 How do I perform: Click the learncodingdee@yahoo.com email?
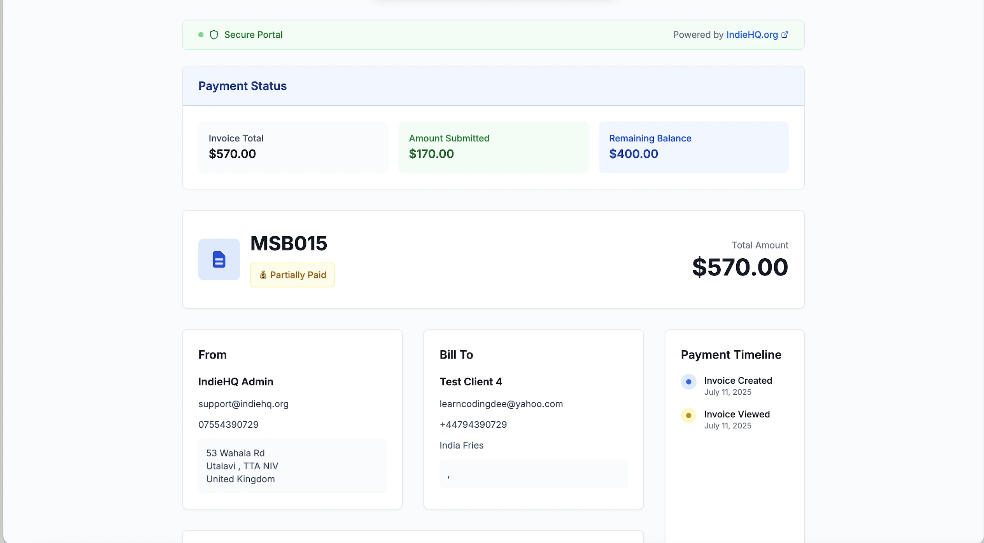pyautogui.click(x=501, y=404)
